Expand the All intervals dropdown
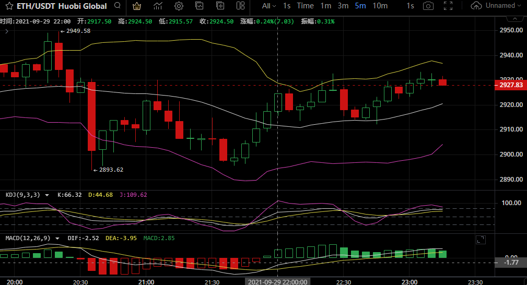Viewport: 527px width, 285px height. coord(269,6)
